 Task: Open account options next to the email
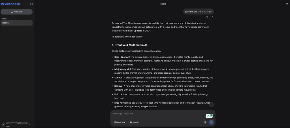(x=30, y=124)
